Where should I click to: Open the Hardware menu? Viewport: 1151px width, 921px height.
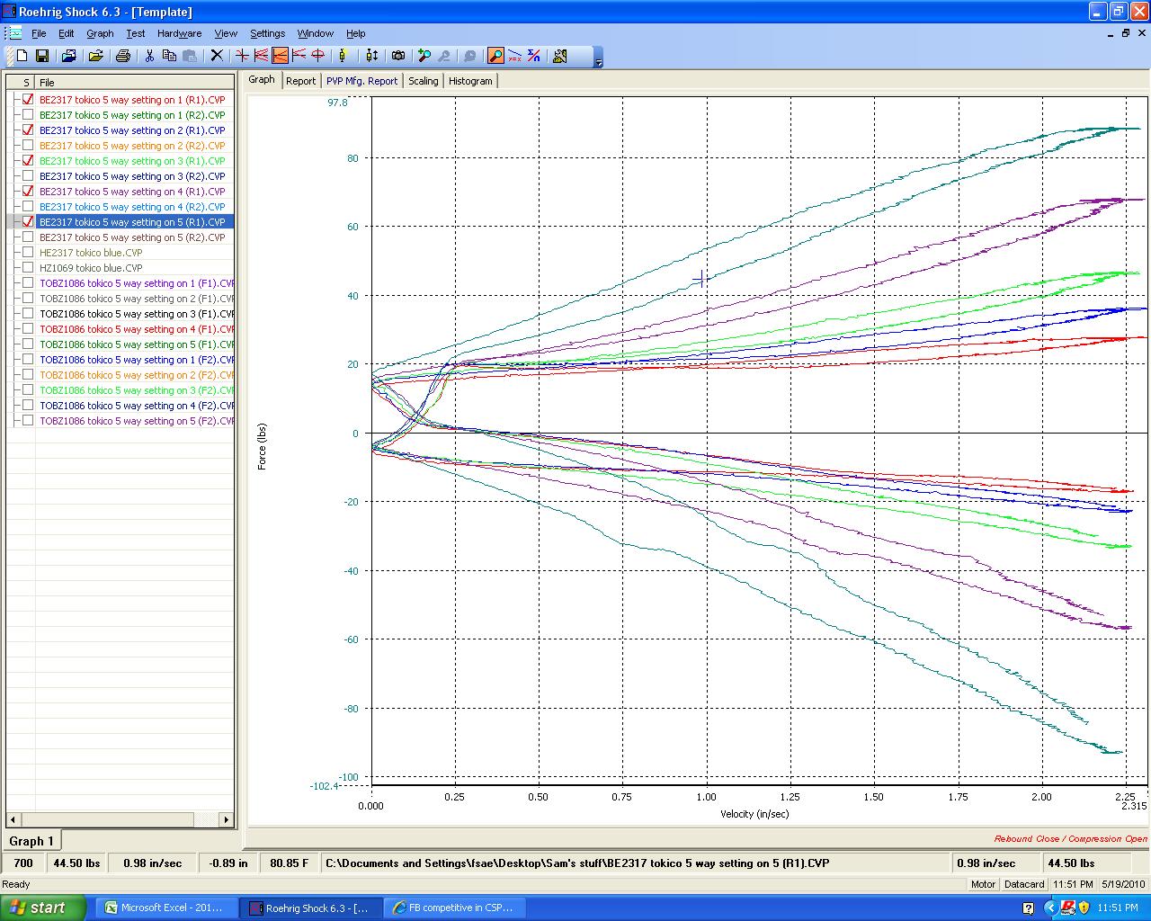pos(179,33)
